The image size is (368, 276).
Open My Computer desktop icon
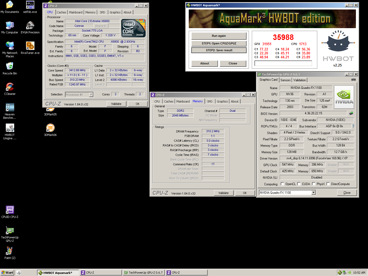pyautogui.click(x=10, y=28)
